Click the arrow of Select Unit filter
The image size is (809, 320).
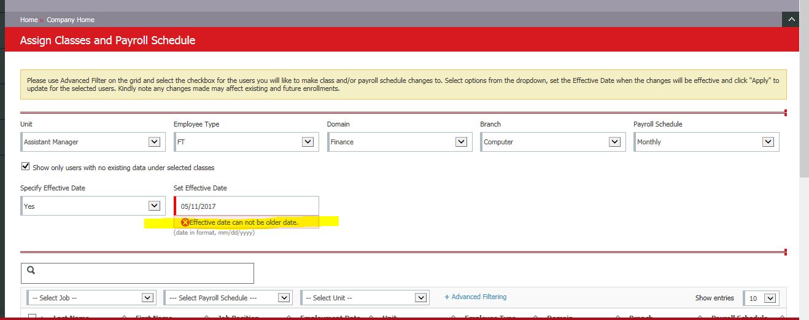coord(420,298)
